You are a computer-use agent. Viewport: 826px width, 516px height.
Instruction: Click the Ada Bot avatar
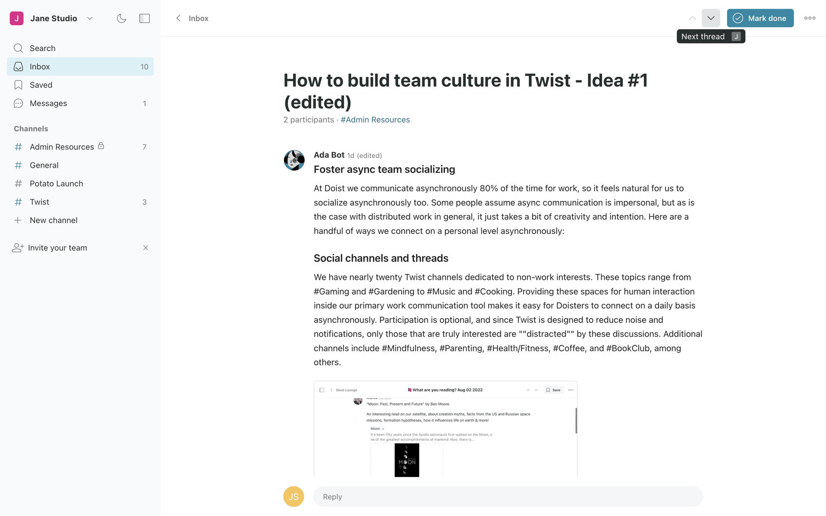294,160
